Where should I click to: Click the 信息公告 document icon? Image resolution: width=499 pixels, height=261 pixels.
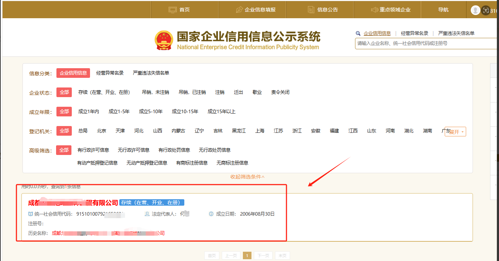click(311, 10)
